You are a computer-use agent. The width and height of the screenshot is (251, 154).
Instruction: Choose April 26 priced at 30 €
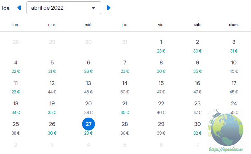click(x=52, y=128)
